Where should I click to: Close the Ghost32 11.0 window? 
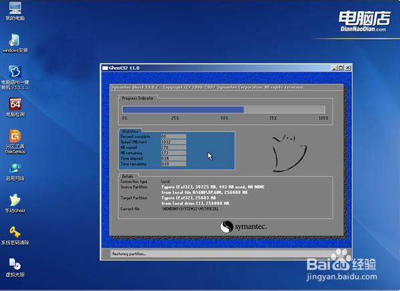348,68
